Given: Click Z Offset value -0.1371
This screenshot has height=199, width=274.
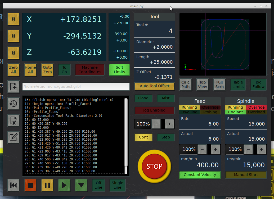Looking at the screenshot, I should [164, 77].
